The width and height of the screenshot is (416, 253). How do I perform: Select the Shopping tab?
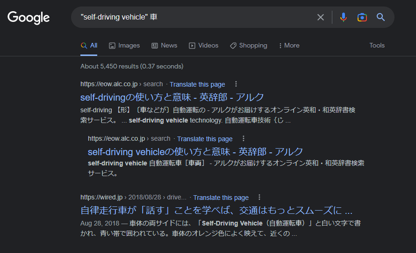(x=249, y=46)
